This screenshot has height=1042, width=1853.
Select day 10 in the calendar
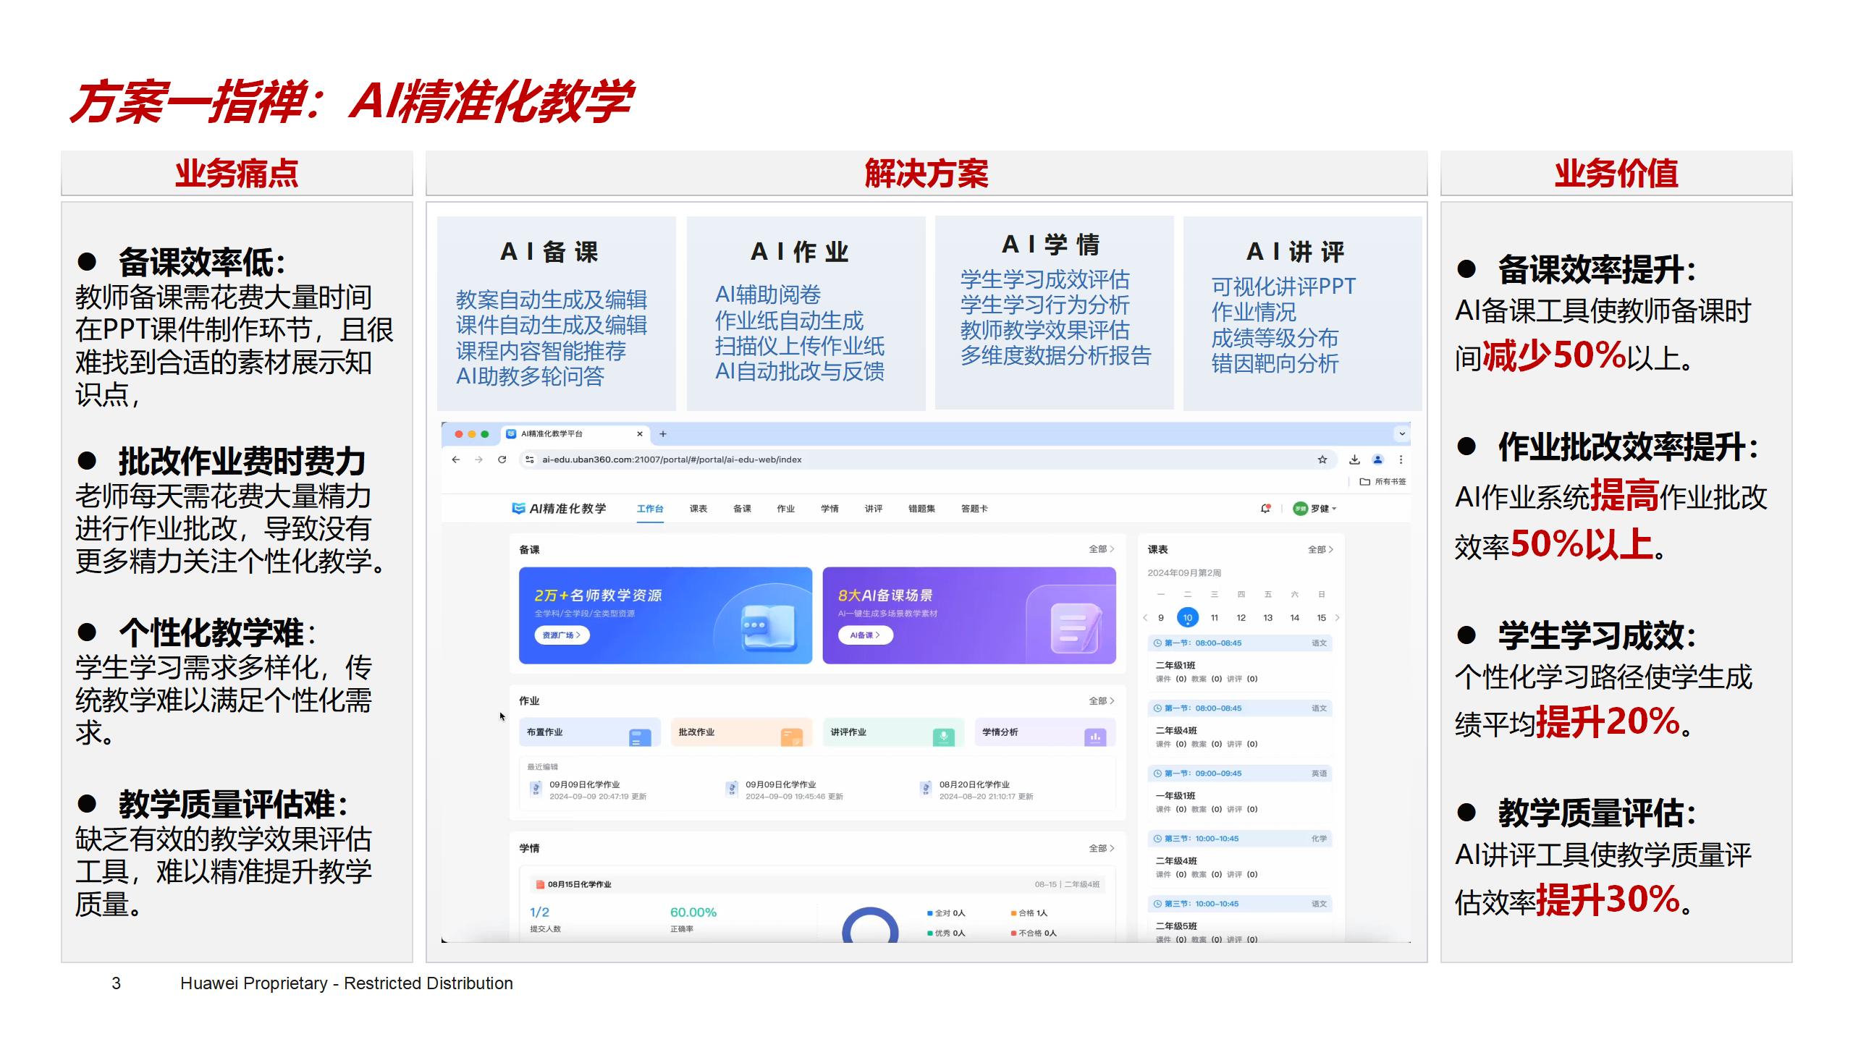(x=1187, y=617)
